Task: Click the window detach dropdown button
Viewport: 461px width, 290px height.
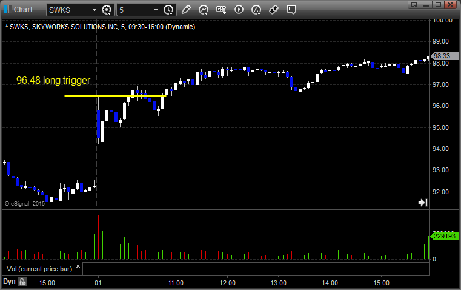Action: pos(414,4)
